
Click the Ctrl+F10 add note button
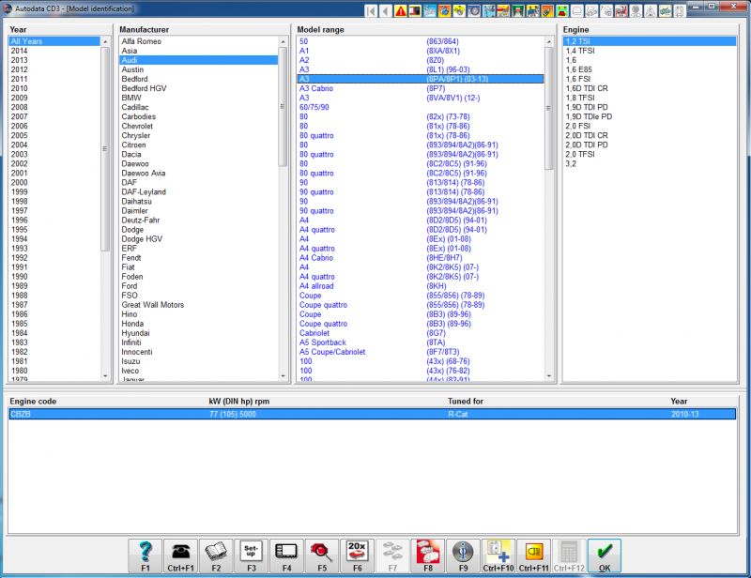tap(498, 555)
